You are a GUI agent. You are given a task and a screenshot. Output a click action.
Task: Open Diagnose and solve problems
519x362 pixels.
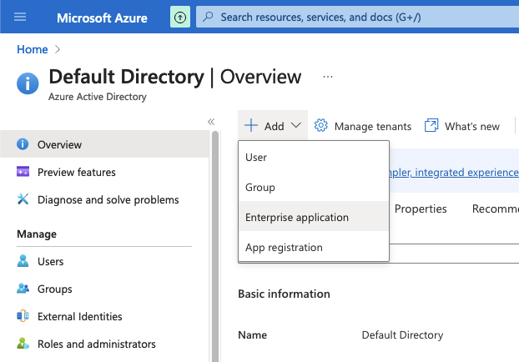point(108,199)
